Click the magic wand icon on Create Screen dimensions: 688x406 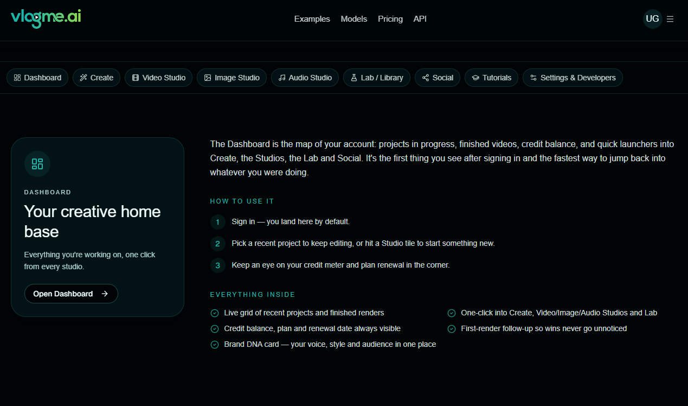83,78
